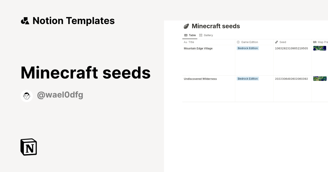328x172 pixels.
Task: Click the seed number 1063292310985219505
Action: click(x=291, y=48)
